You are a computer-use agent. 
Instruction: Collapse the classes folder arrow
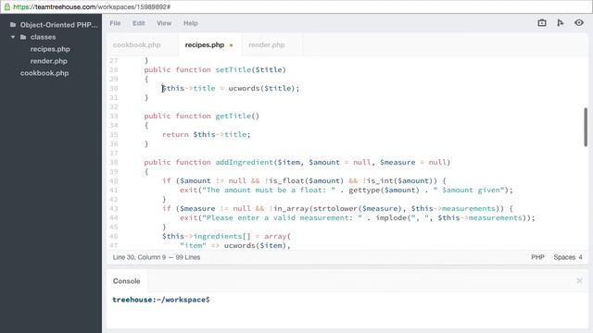click(13, 37)
